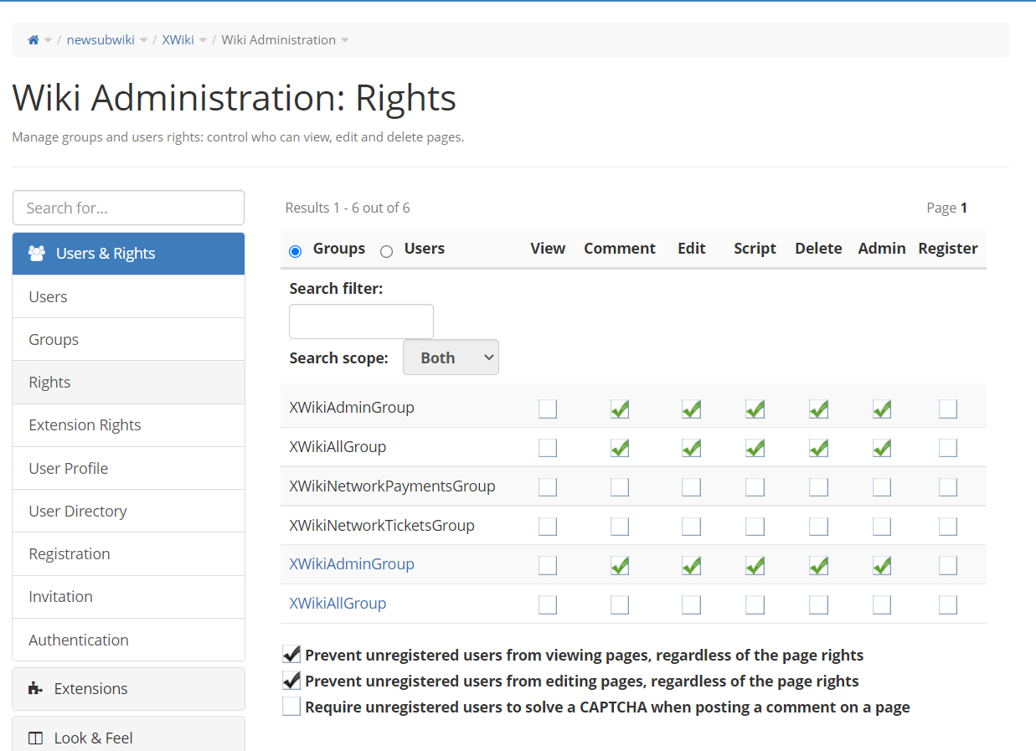This screenshot has width=1036, height=751.
Task: Toggle Admin right for blue-linked XWikiAllGroup row
Action: 882,604
